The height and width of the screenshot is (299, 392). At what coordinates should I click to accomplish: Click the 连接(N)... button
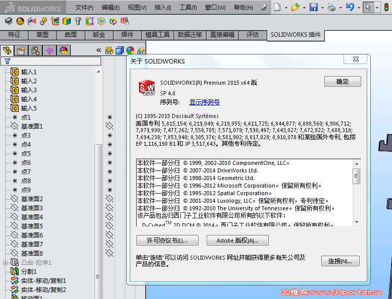[340, 261]
